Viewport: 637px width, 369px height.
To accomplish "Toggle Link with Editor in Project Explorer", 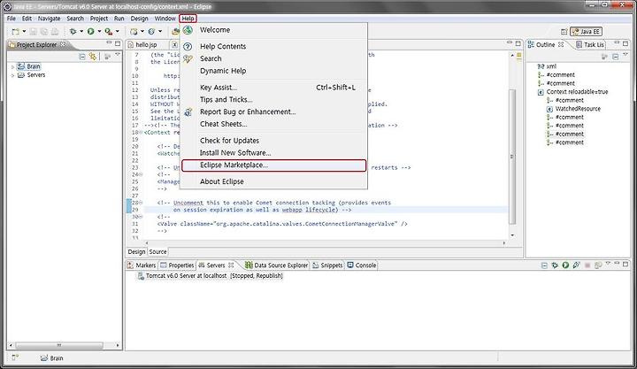I will (93, 57).
